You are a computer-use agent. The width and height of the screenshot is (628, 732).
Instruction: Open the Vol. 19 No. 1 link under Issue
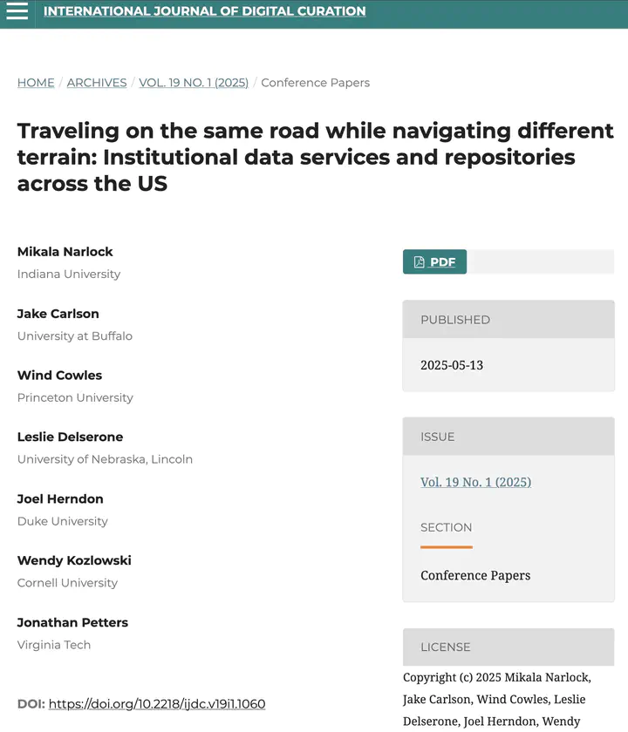point(475,482)
